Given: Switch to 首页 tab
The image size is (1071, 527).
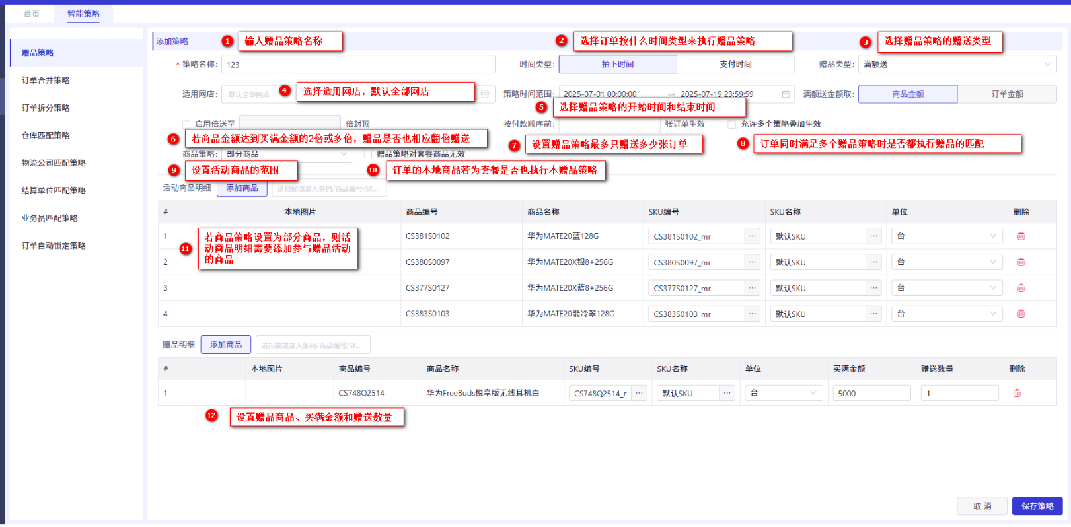Looking at the screenshot, I should 32,14.
